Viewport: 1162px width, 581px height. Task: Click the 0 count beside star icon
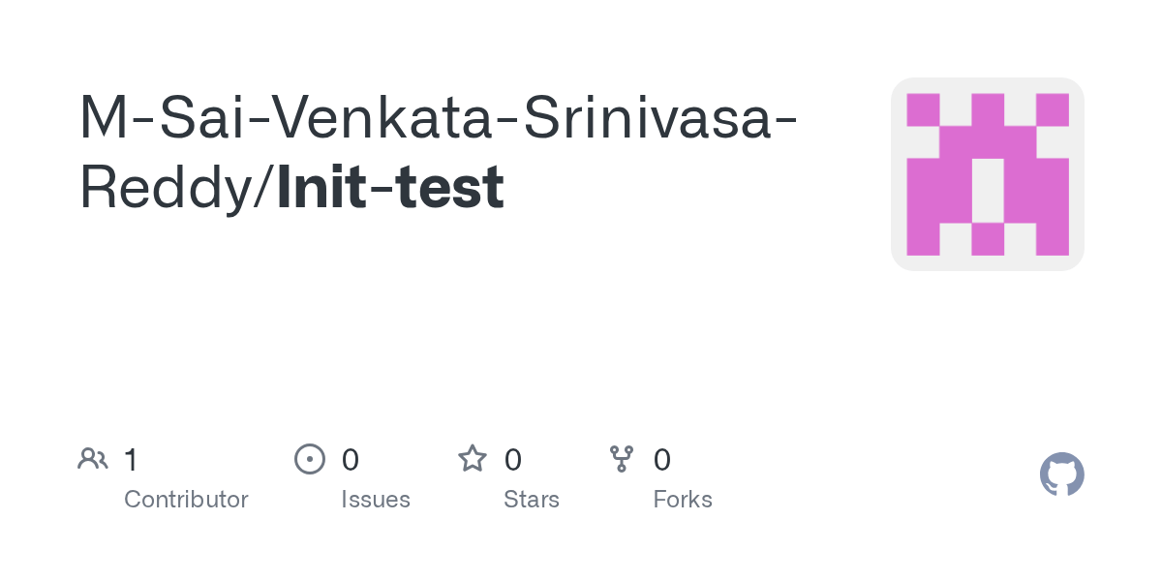513,460
